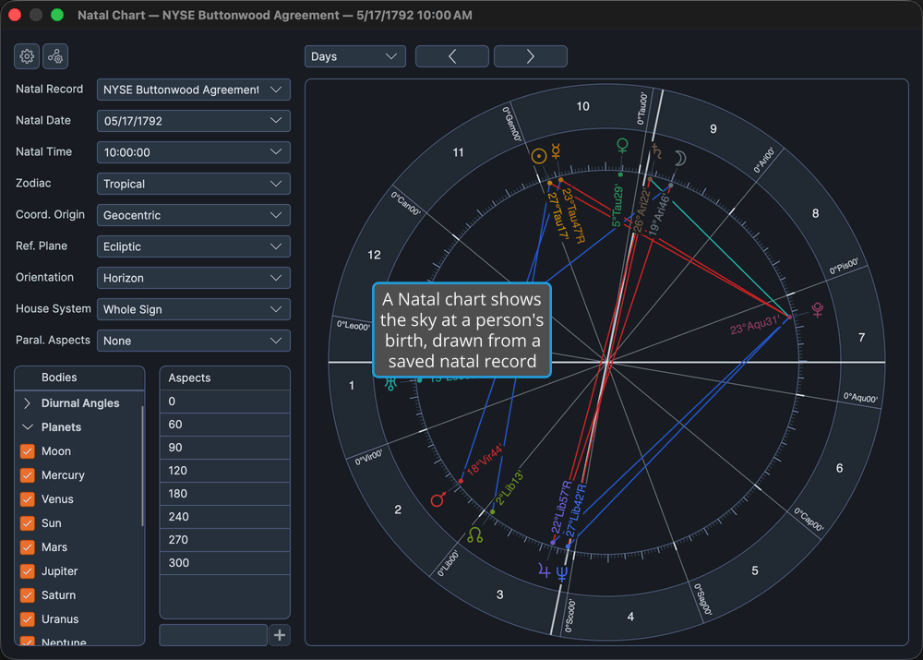Select the 120 aspect row
Viewport: 923px width, 660px height.
pyautogui.click(x=225, y=471)
